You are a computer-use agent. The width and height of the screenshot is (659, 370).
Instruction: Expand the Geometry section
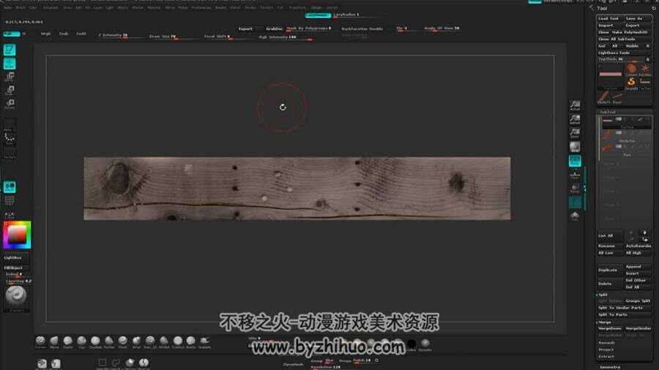click(x=610, y=366)
